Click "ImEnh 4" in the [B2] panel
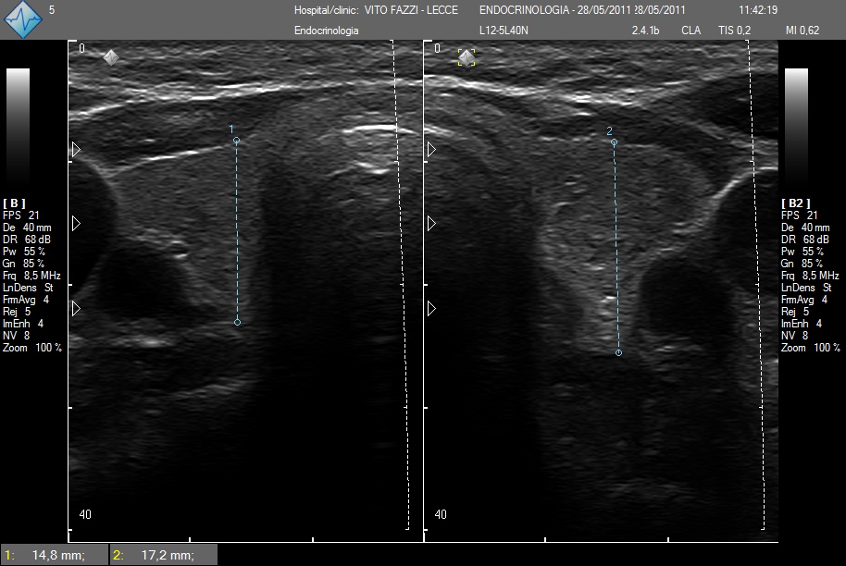This screenshot has height=566, width=846. tap(802, 324)
